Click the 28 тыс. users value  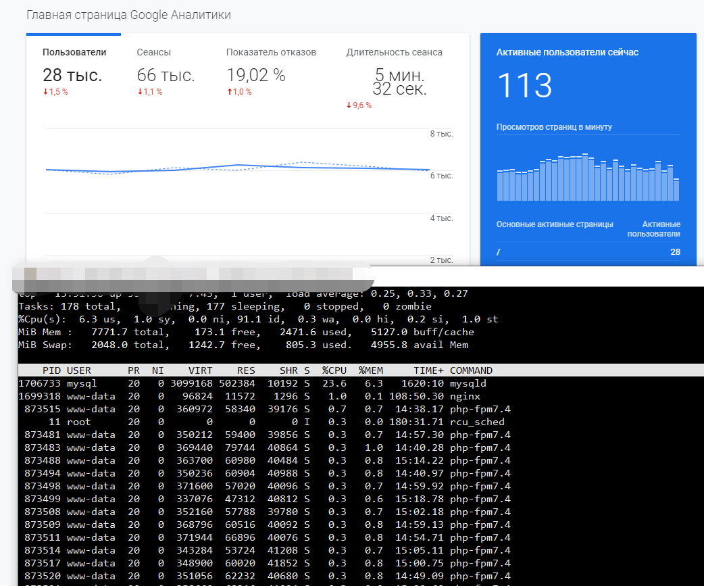coord(72,75)
